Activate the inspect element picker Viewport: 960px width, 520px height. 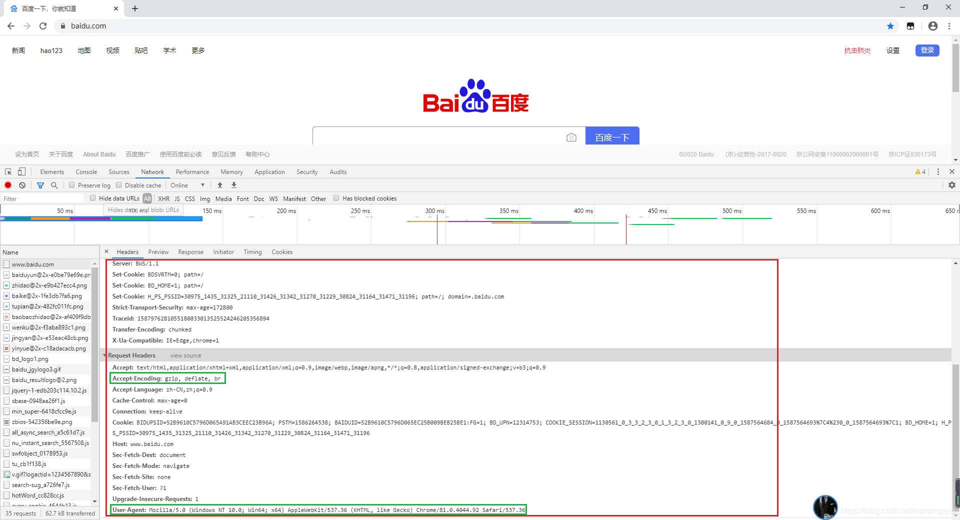pyautogui.click(x=8, y=171)
